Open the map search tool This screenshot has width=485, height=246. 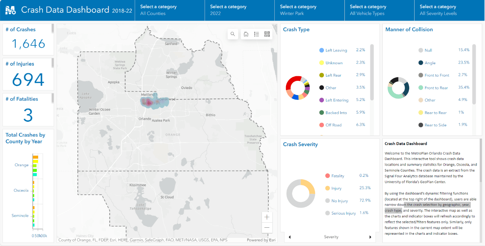coord(233,34)
